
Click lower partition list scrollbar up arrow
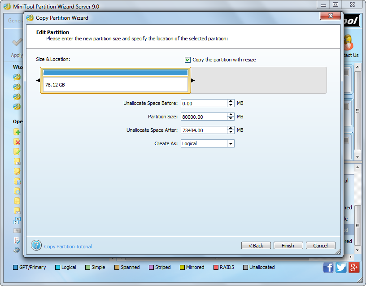[x=357, y=167]
